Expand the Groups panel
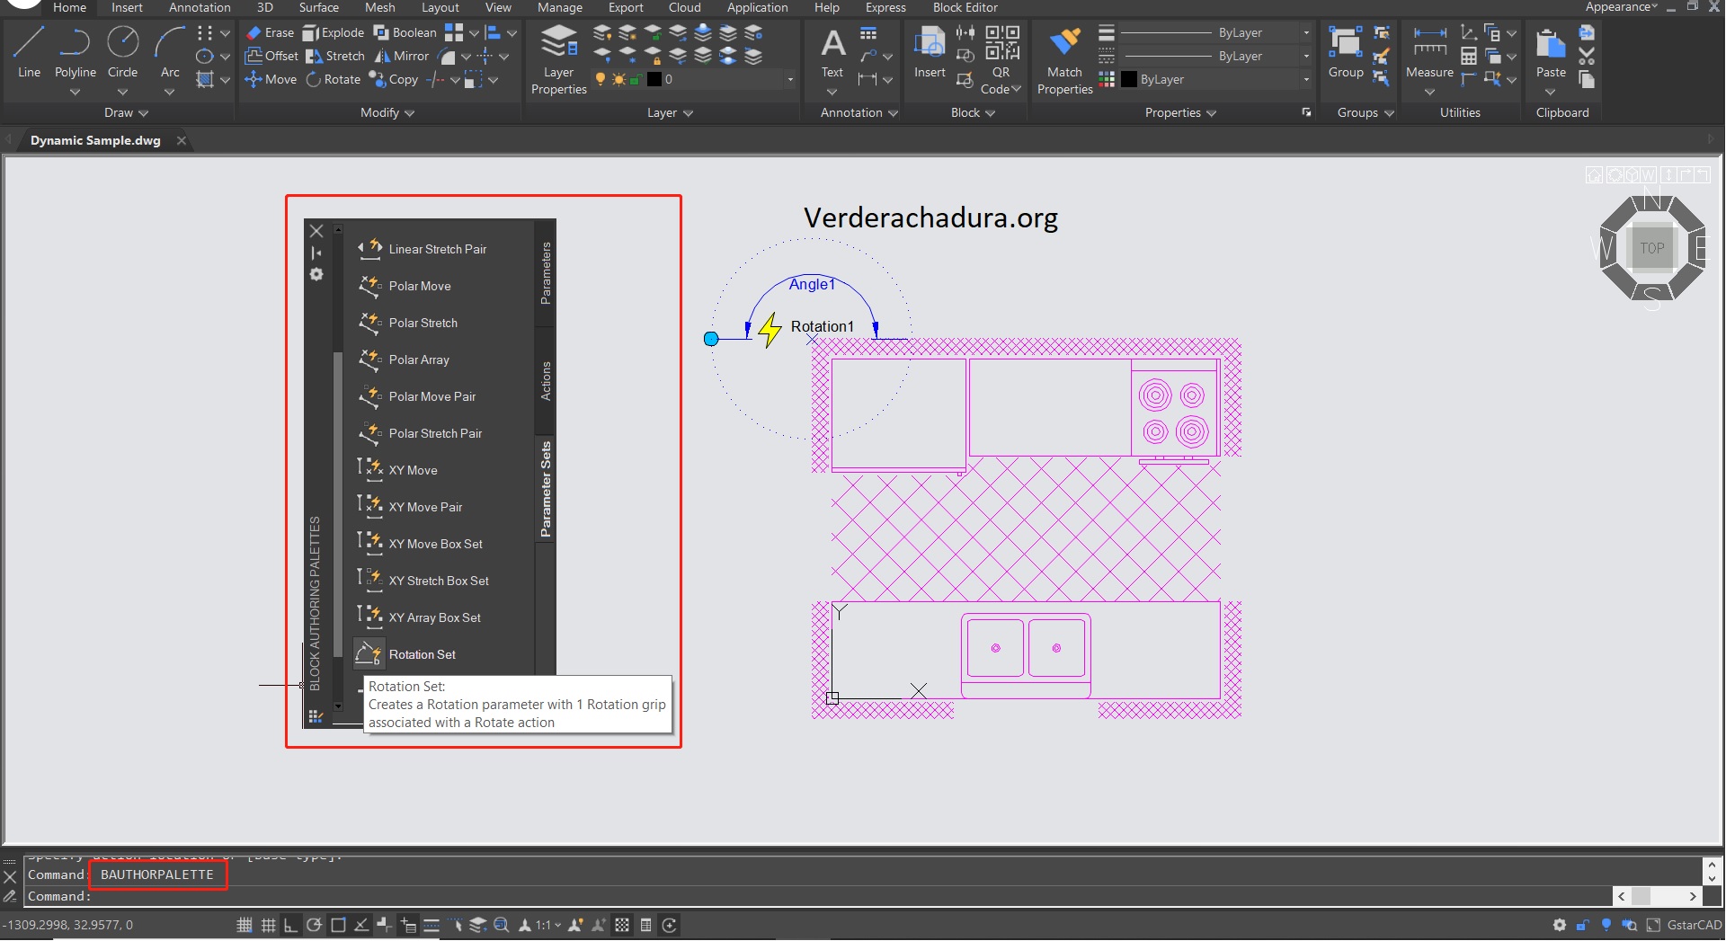This screenshot has width=1726, height=941. pyautogui.click(x=1366, y=112)
